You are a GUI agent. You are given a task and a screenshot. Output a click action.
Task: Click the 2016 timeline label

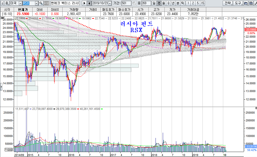click(x=71, y=155)
